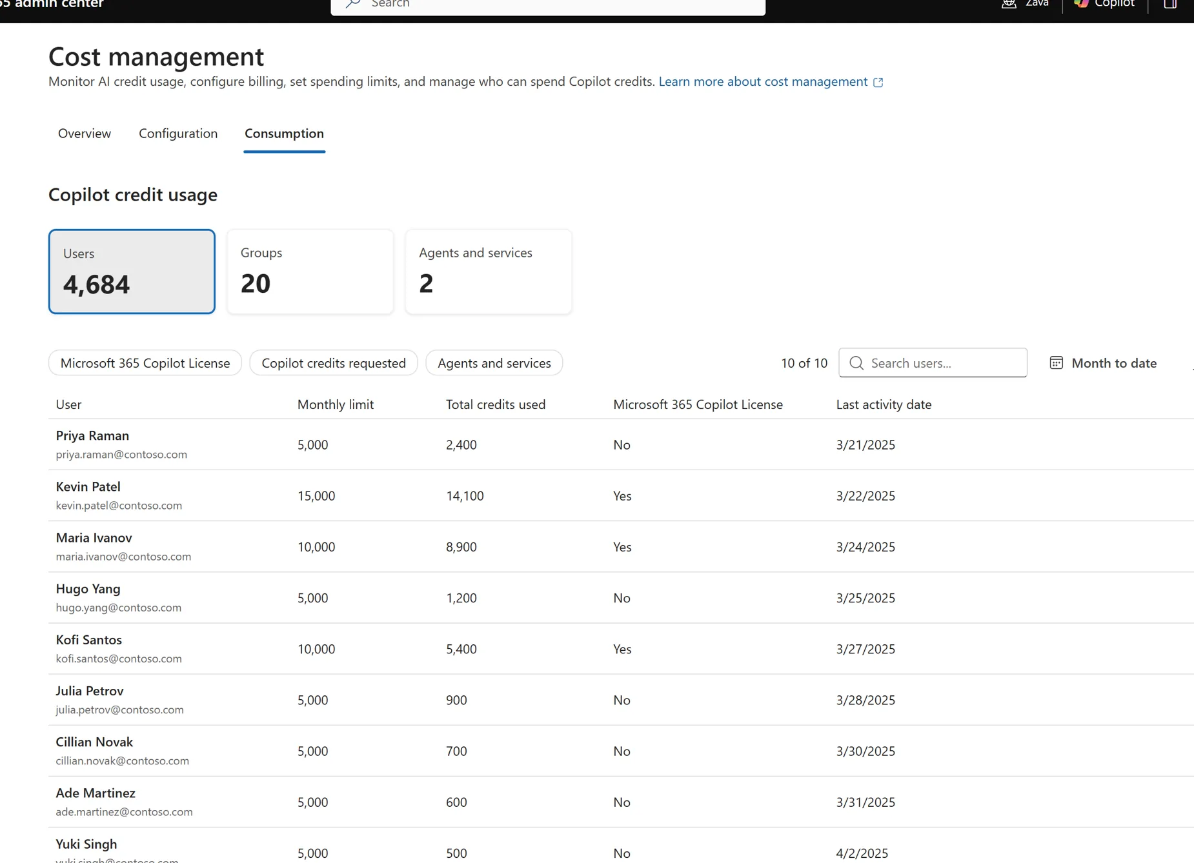Click kevin.patel@contoso.com email
1194x863 pixels.
point(119,506)
